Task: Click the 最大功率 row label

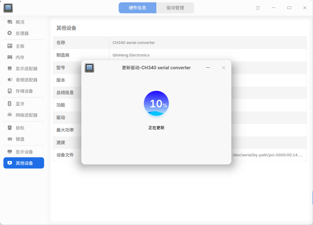Action: [65, 130]
